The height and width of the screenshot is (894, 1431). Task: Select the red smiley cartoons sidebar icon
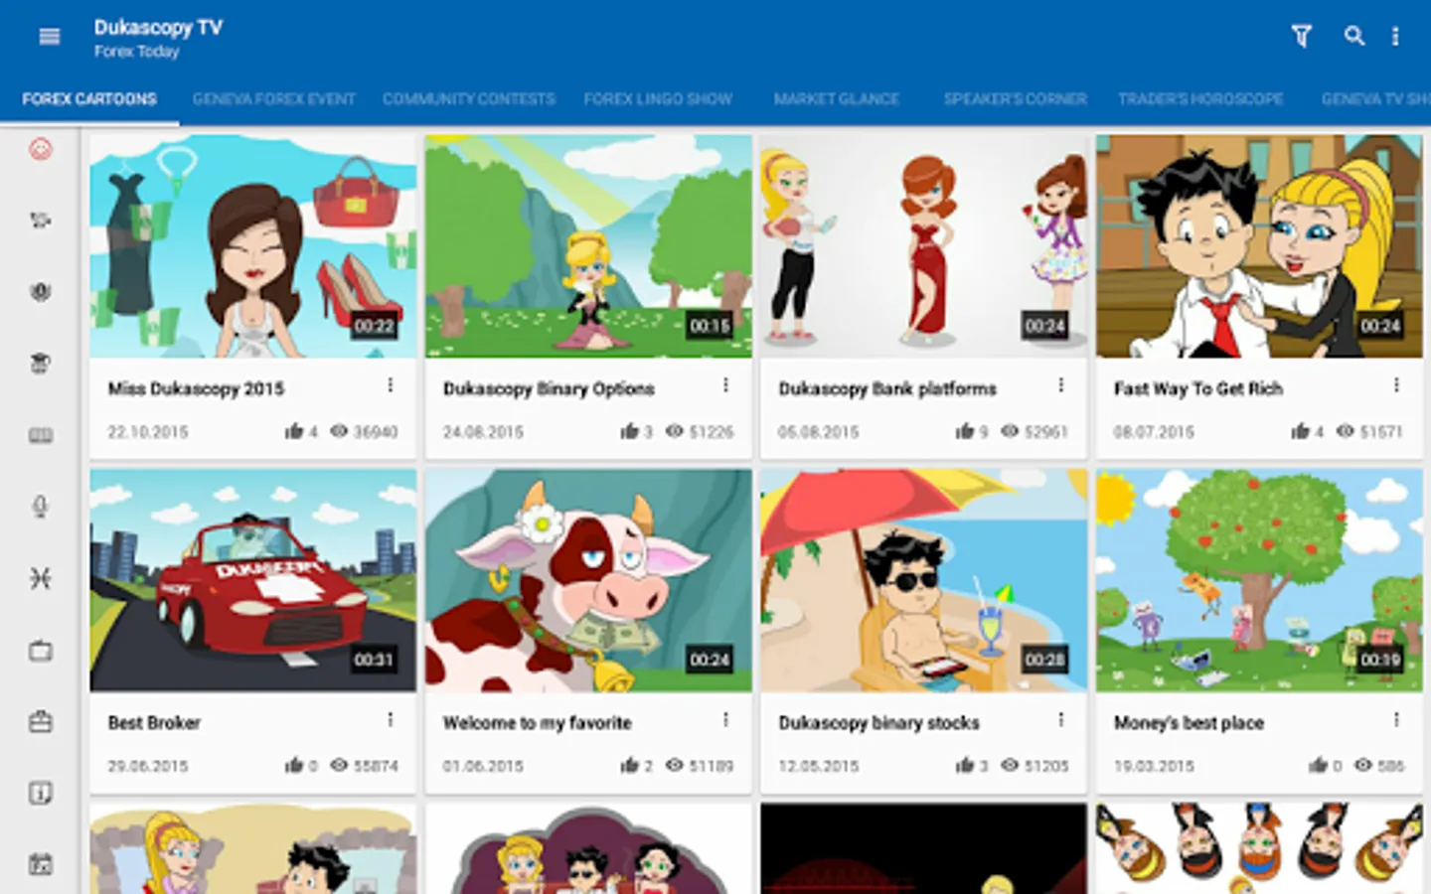(41, 150)
